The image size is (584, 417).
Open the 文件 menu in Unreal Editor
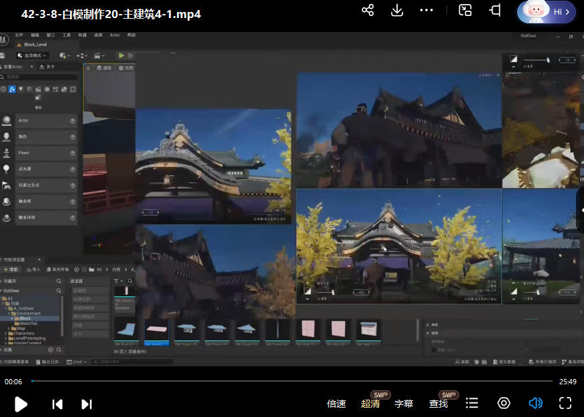(x=19, y=35)
